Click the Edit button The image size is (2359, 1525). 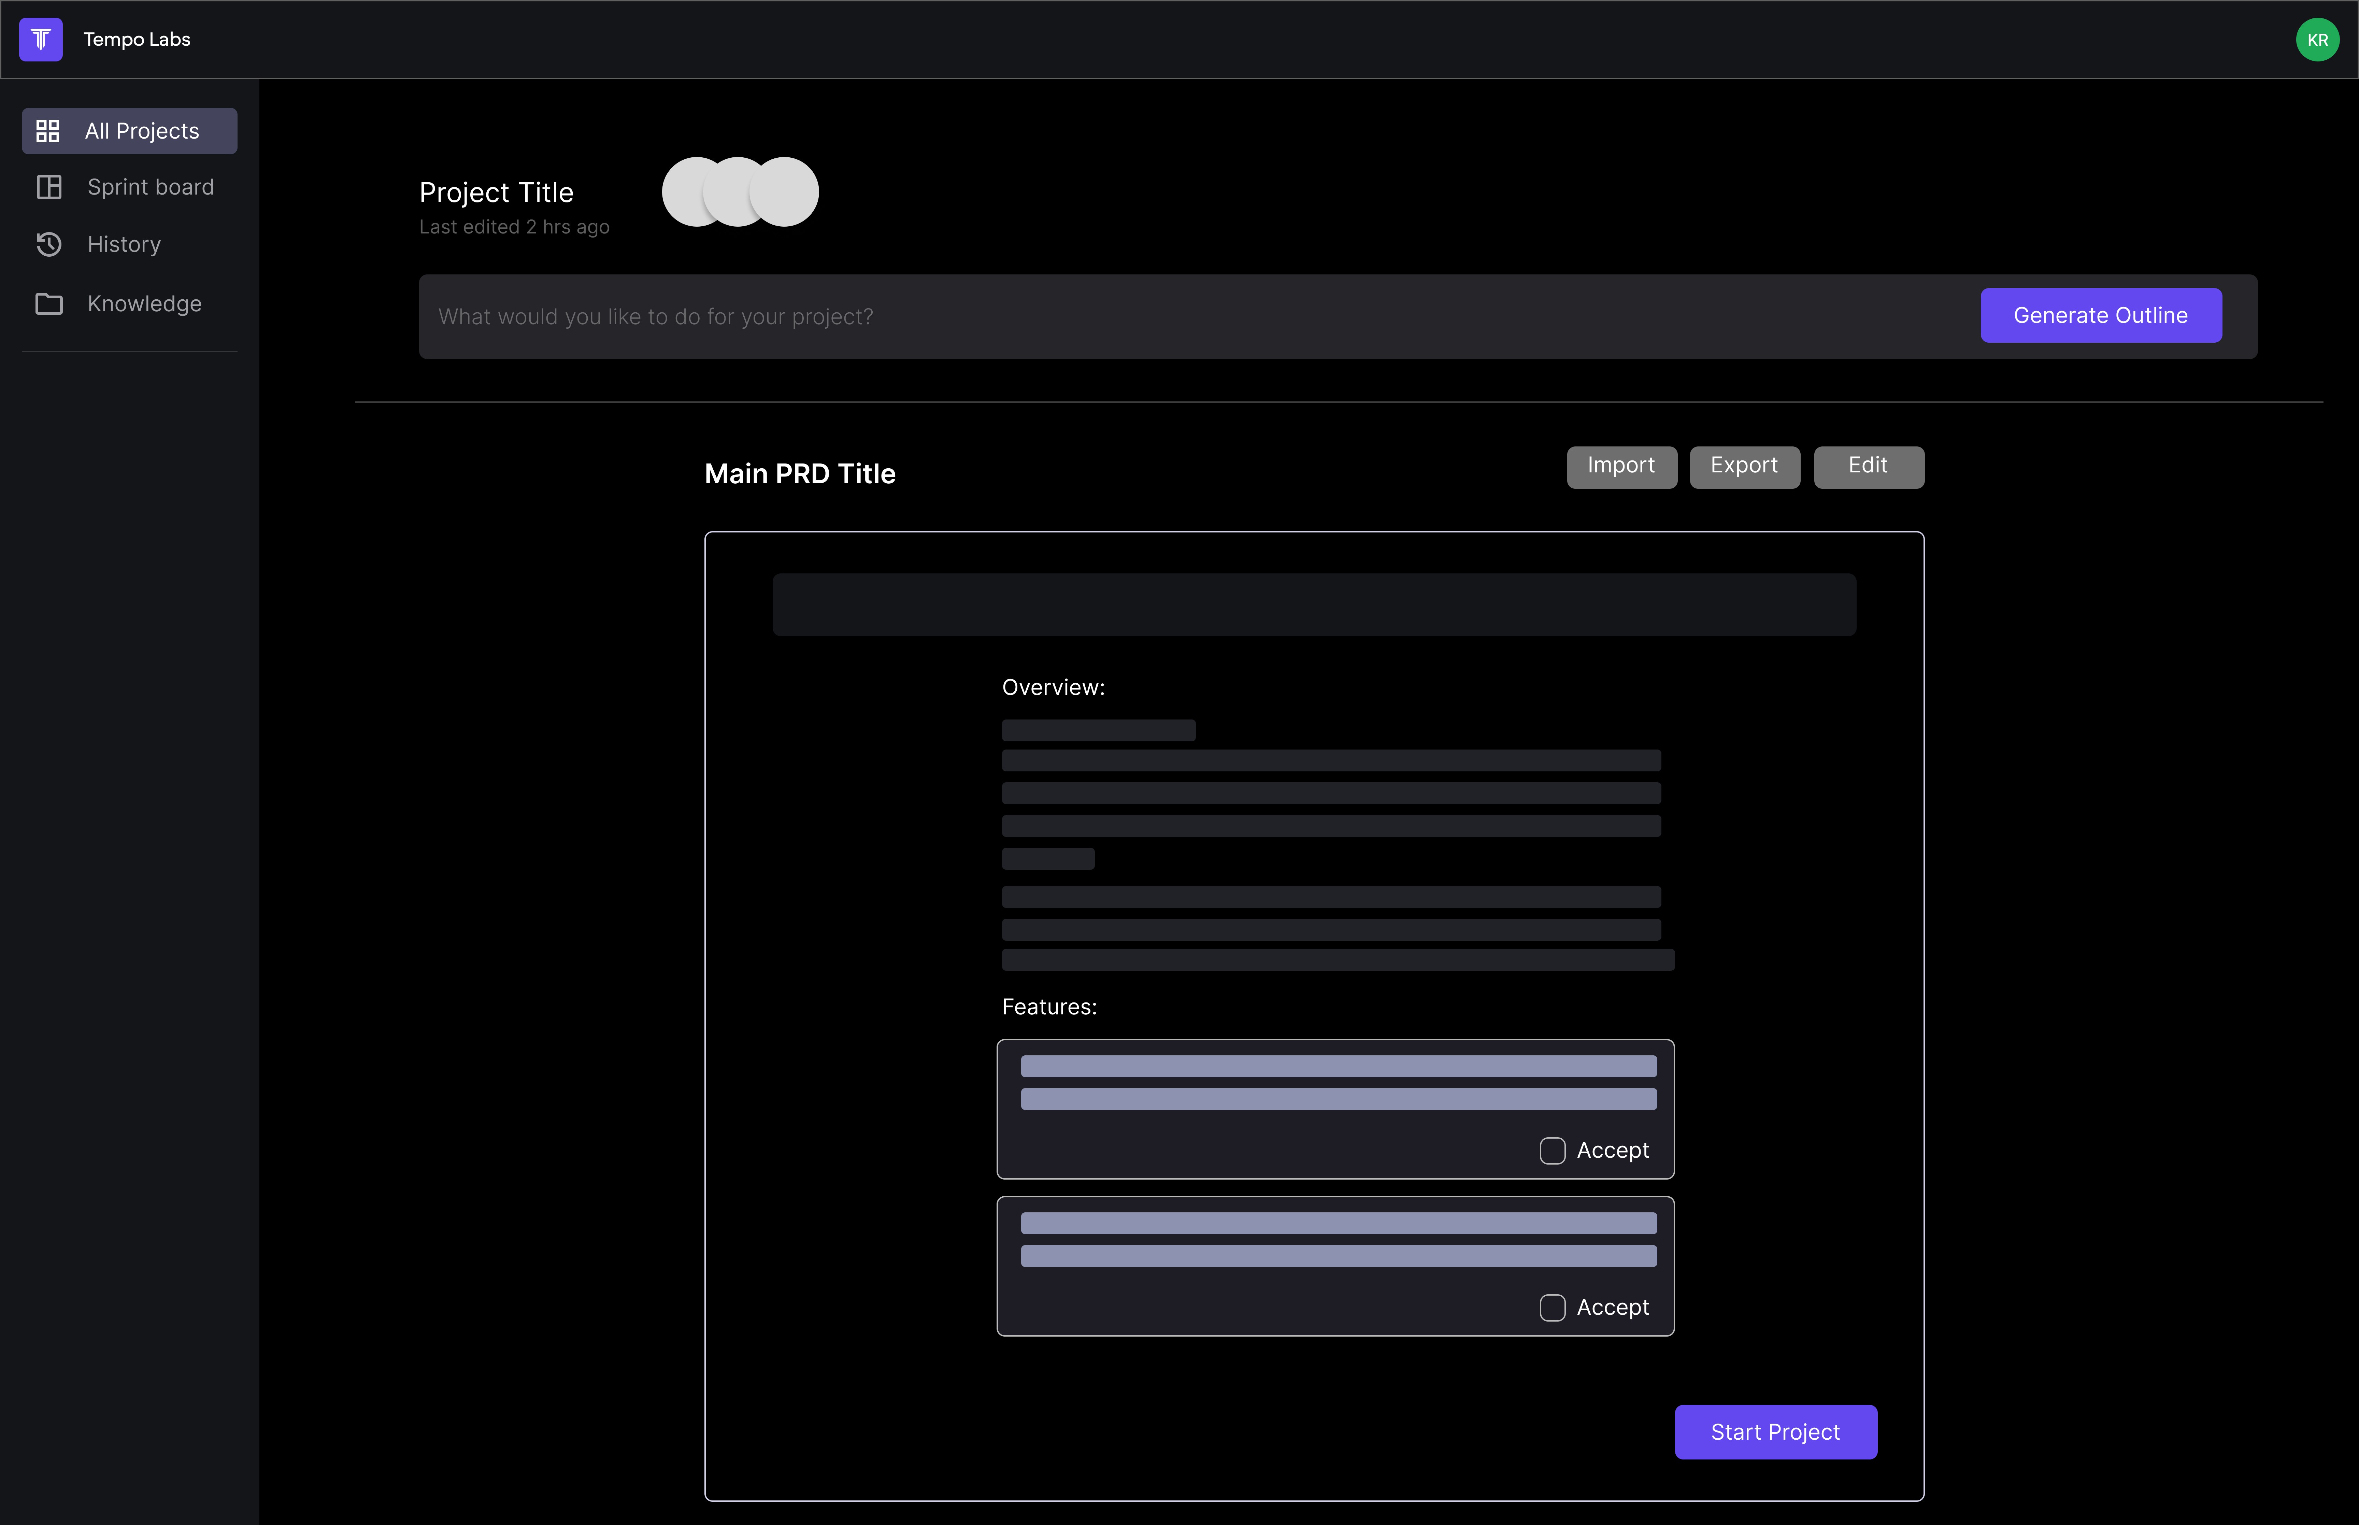coord(1869,467)
